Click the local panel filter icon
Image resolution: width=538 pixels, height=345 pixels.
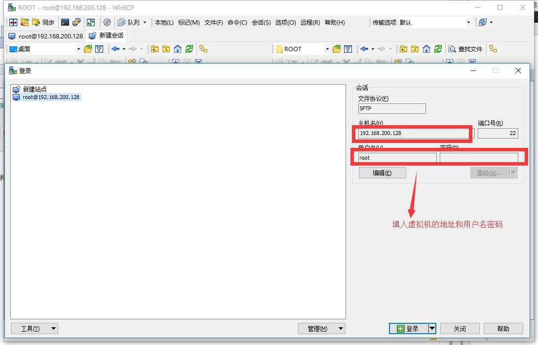(99, 49)
